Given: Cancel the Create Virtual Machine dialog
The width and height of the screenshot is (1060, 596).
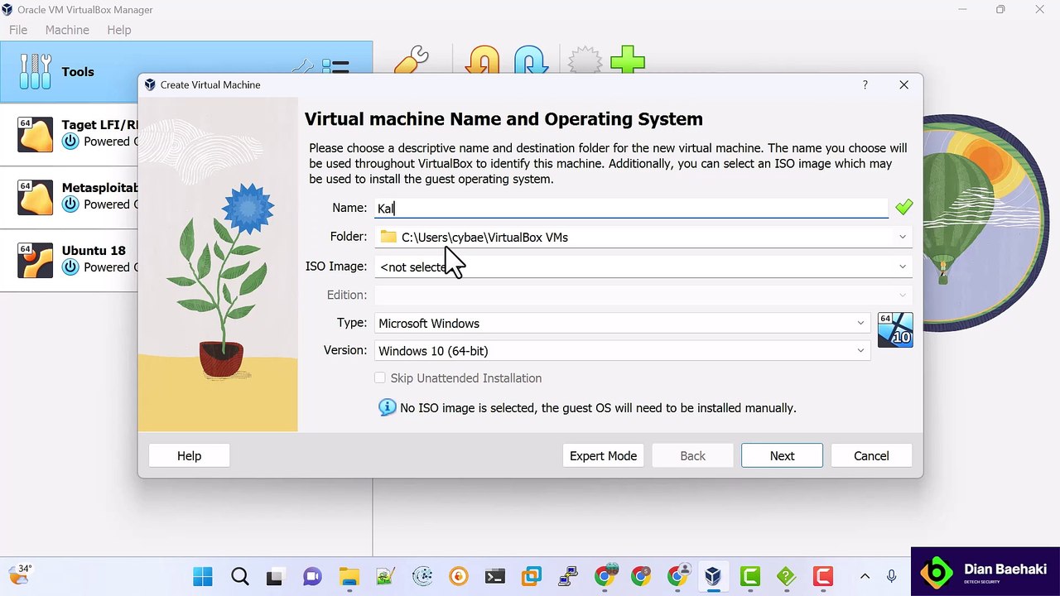Looking at the screenshot, I should pyautogui.click(x=871, y=455).
